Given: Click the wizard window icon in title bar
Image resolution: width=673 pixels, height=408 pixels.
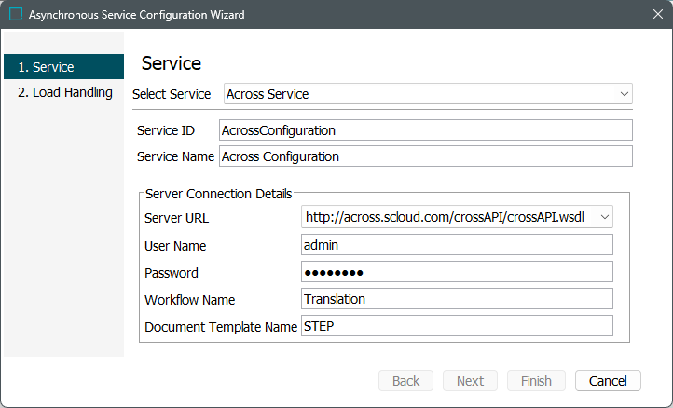Looking at the screenshot, I should tap(15, 14).
